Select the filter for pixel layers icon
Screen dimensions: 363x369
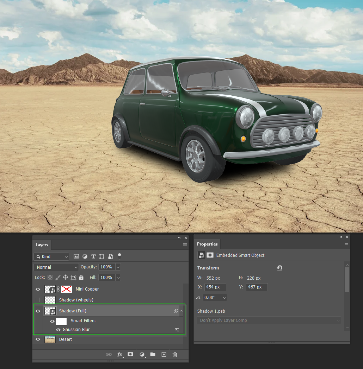(x=76, y=256)
